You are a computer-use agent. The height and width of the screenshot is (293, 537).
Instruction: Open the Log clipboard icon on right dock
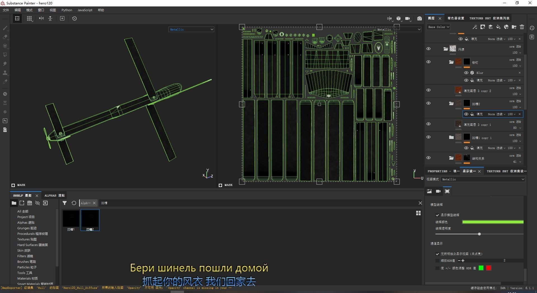[x=532, y=37]
